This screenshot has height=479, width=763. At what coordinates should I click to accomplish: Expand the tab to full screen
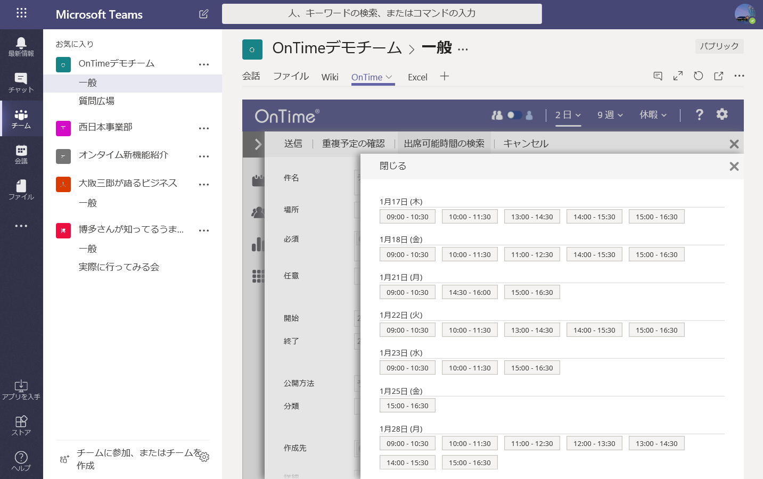point(678,76)
